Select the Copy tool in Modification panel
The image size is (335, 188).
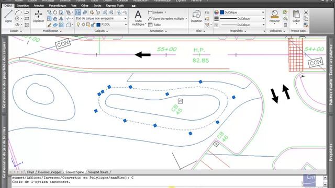[49, 13]
